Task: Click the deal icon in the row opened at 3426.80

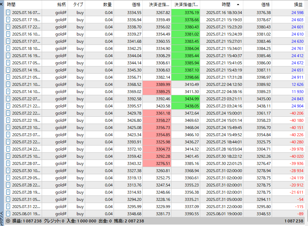Action: point(8,120)
